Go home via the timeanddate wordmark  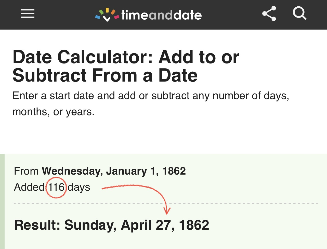(161, 15)
